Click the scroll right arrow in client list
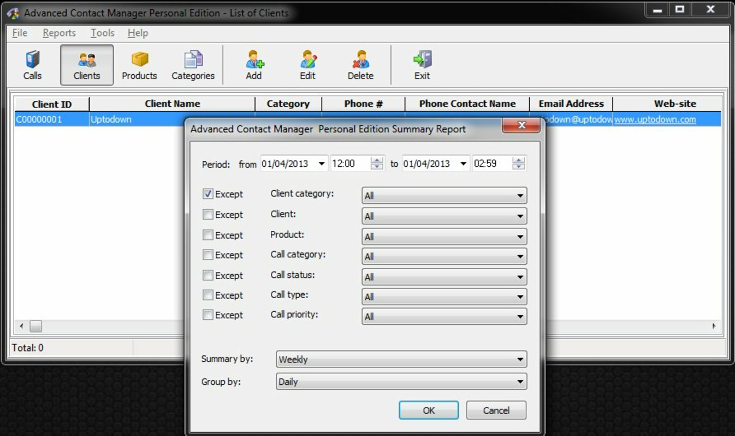The width and height of the screenshot is (735, 436). click(x=714, y=326)
